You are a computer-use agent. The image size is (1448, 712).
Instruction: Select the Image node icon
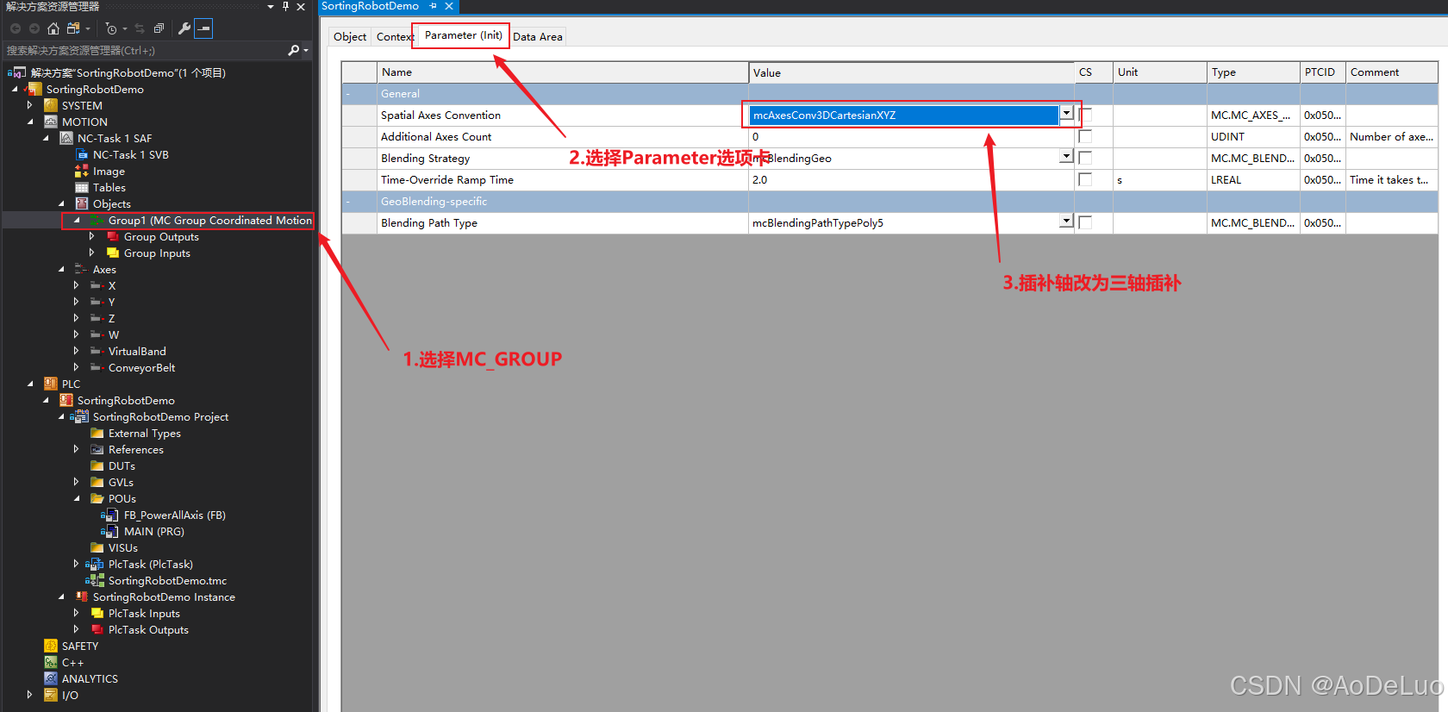click(x=82, y=171)
